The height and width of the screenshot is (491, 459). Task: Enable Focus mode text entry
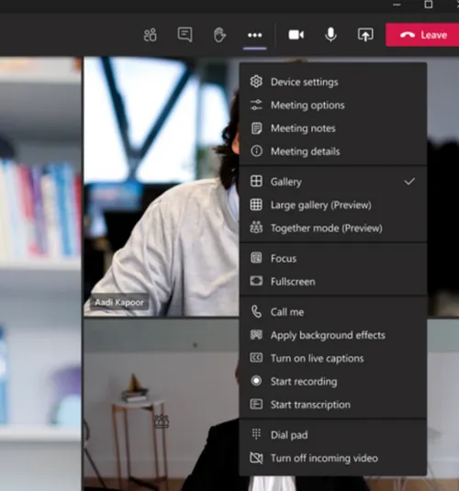[x=284, y=259]
